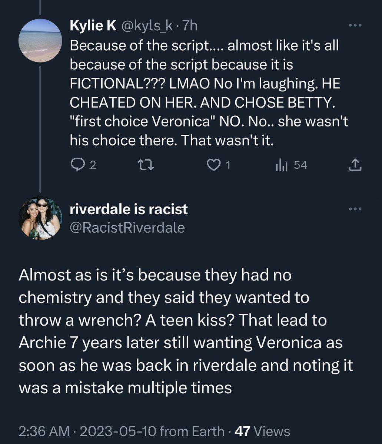This screenshot has width=382, height=444.
Task: Visit Kylie K display name profile
Action: click(93, 26)
